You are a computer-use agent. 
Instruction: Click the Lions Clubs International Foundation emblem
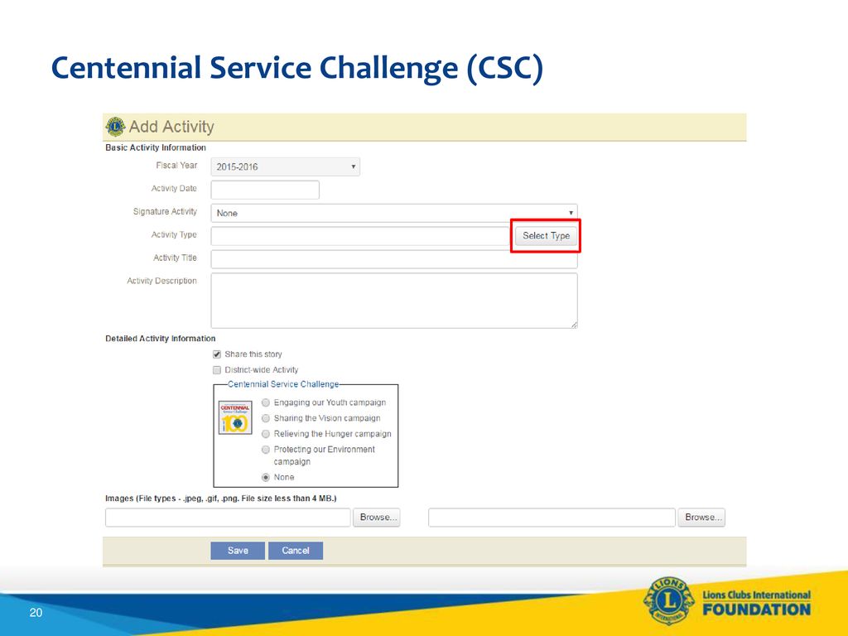[x=668, y=600]
